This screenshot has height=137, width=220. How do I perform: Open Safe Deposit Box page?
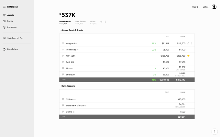tap(15, 38)
